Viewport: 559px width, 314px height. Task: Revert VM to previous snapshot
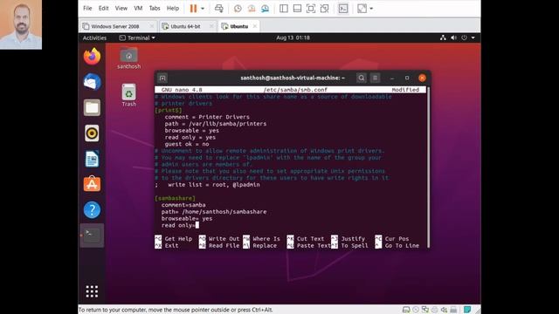[x=252, y=9]
